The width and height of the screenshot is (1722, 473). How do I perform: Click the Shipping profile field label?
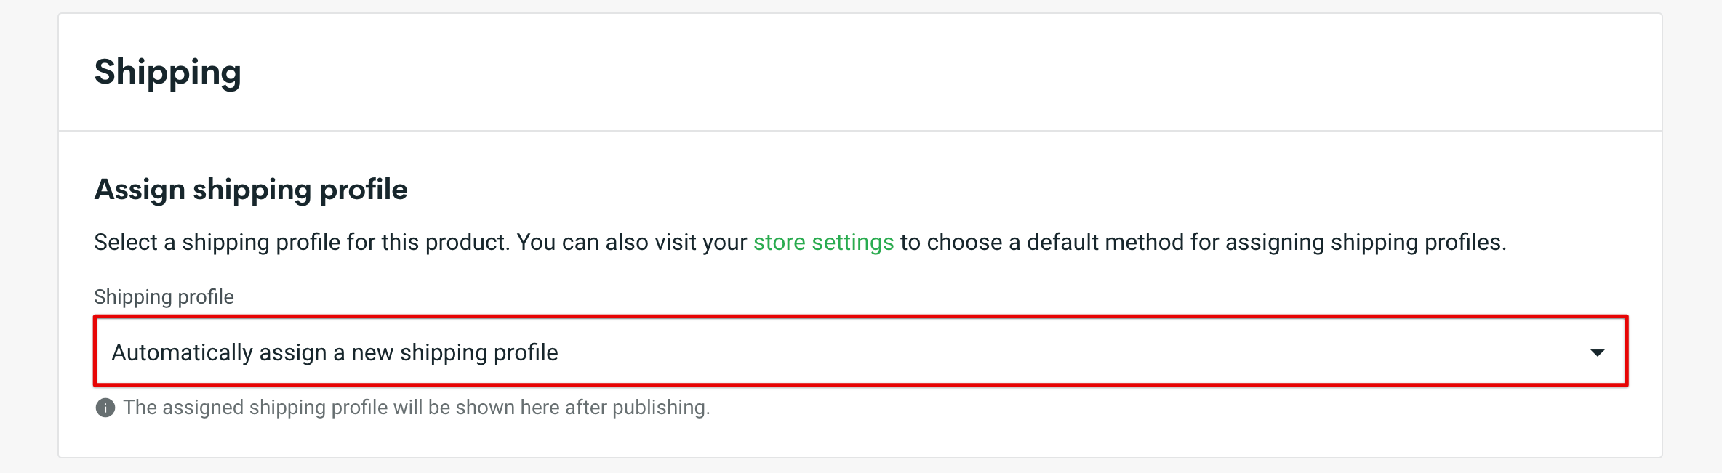pos(163,296)
